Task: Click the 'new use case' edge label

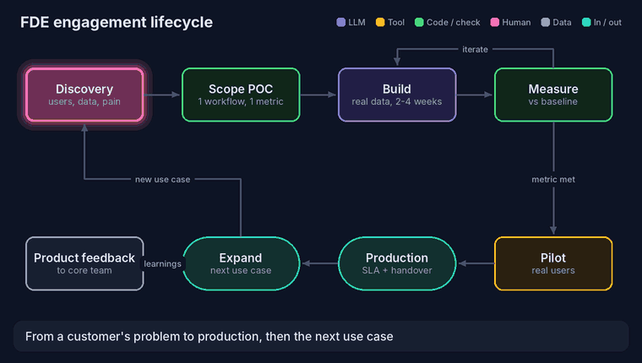Action: [162, 179]
